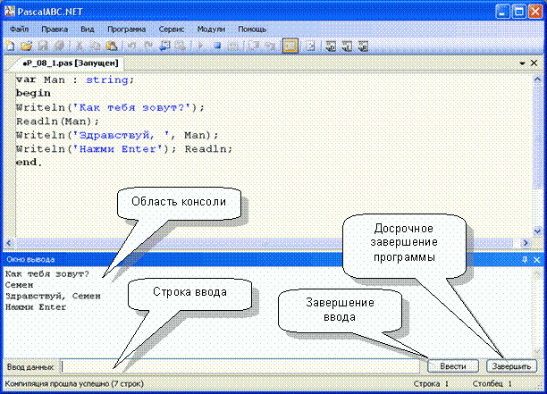
Task: Click the PascalABC.NET title bar icon
Action: click(10, 12)
